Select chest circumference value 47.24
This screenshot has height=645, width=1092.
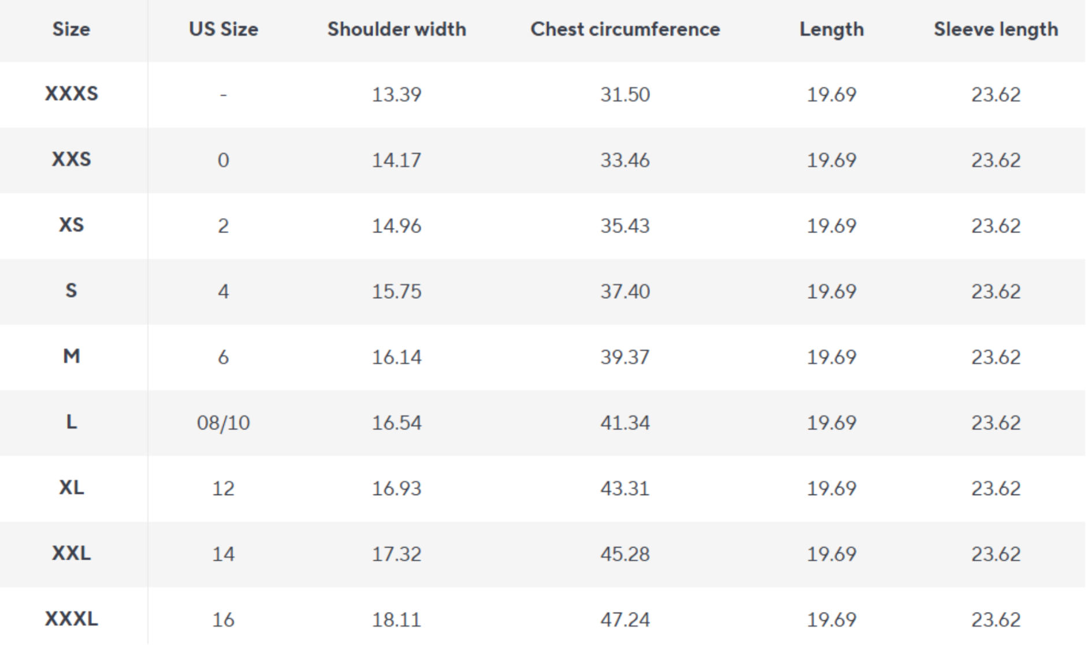625,620
